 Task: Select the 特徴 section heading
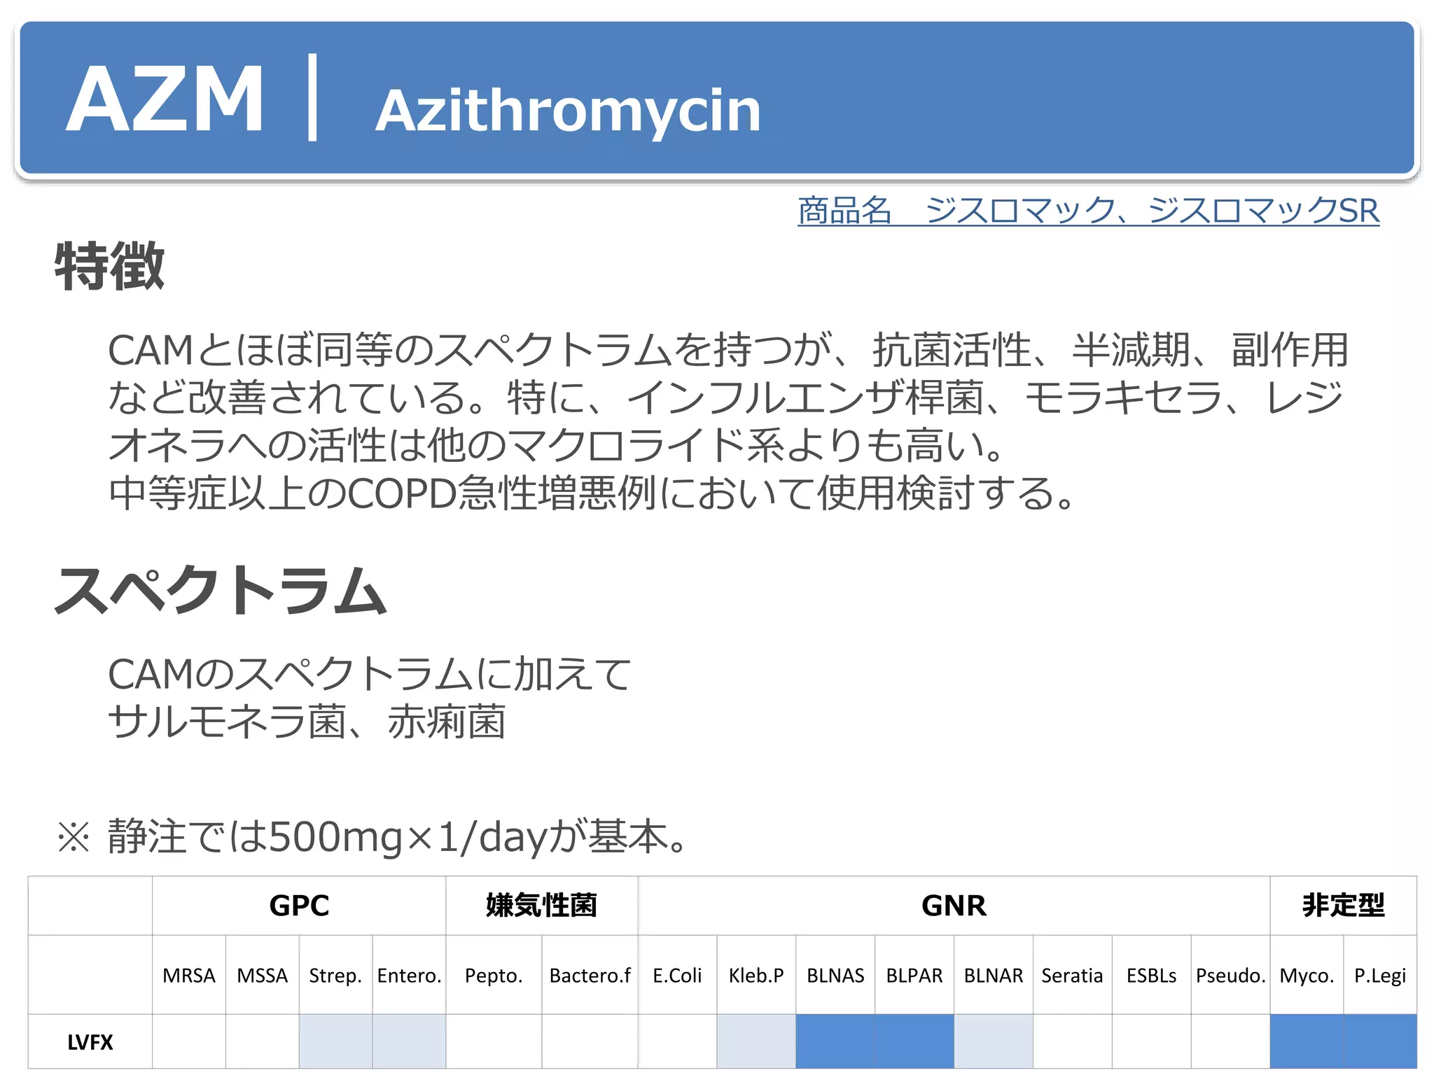(110, 266)
